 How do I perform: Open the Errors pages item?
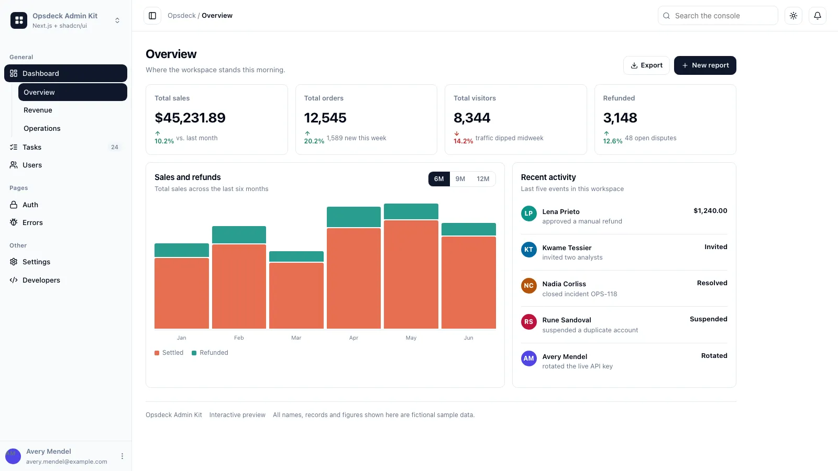(65, 222)
